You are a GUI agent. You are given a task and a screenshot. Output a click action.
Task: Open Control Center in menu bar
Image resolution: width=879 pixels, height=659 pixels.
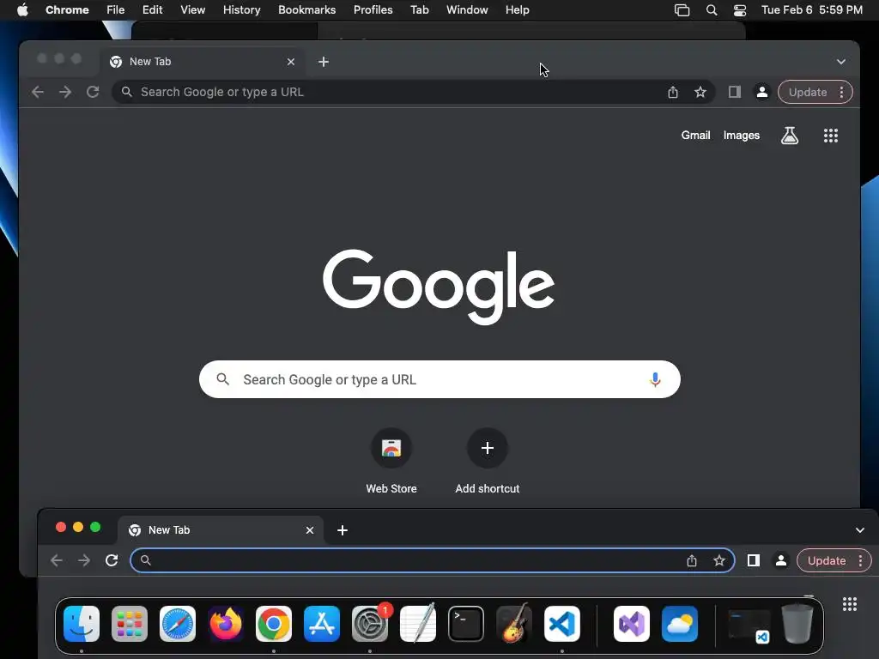[x=740, y=10]
